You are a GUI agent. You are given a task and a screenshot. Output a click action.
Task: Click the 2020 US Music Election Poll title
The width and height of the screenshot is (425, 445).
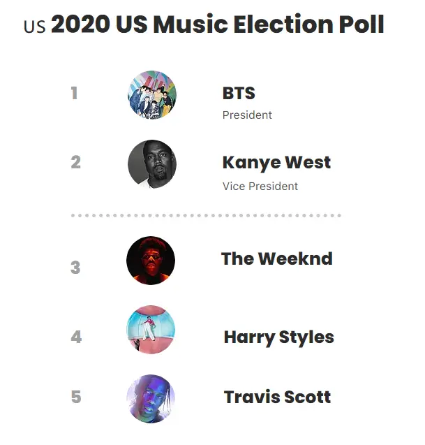[x=218, y=24]
